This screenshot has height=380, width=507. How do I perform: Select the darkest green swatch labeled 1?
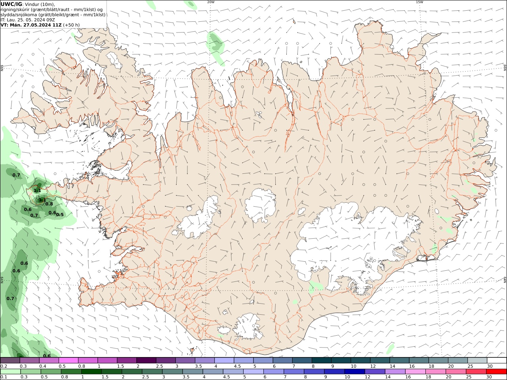92,372
